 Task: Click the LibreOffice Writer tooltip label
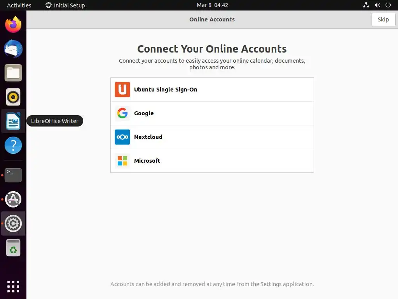pyautogui.click(x=55, y=121)
